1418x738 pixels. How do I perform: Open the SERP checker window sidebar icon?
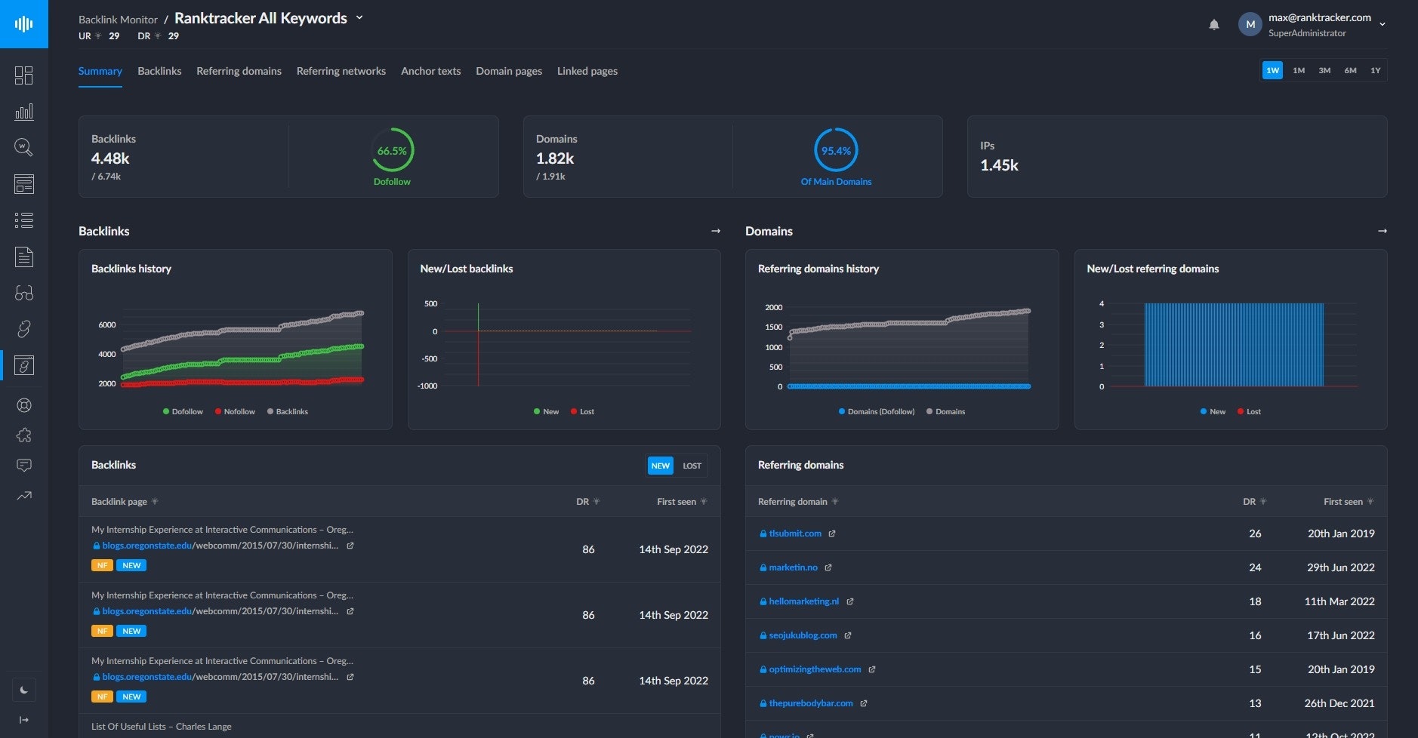click(x=24, y=183)
